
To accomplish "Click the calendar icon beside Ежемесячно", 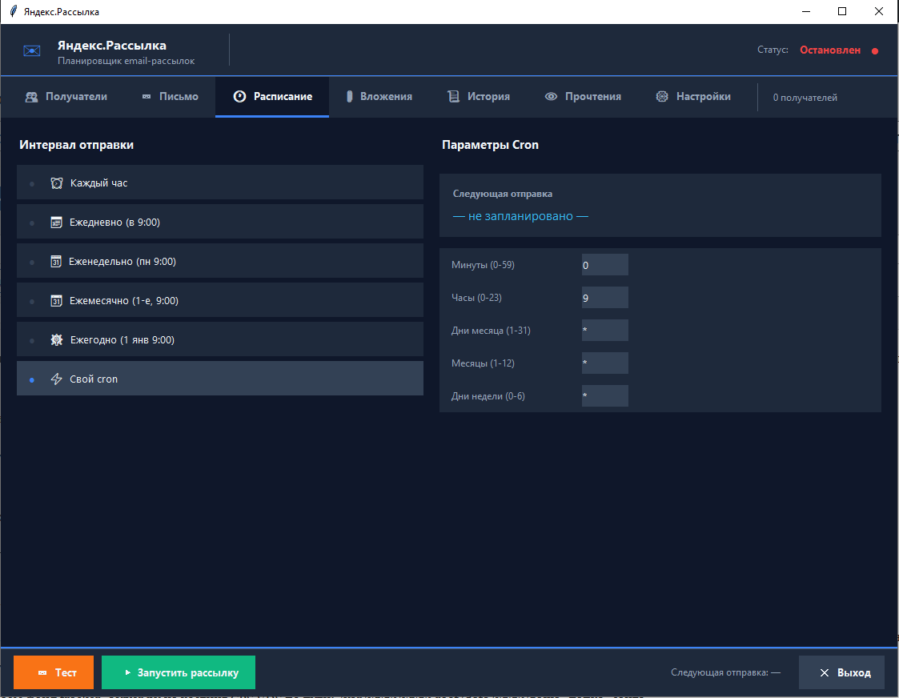I will [x=56, y=301].
